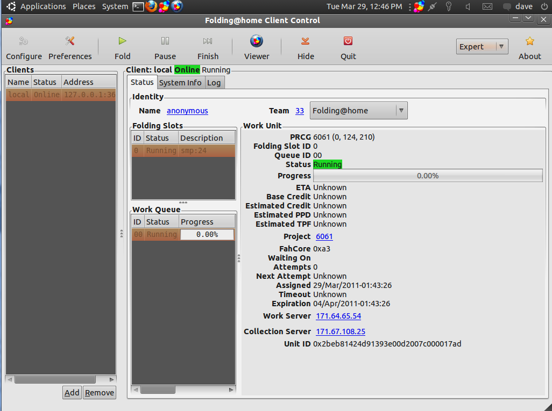Open the Log tab

click(x=214, y=83)
